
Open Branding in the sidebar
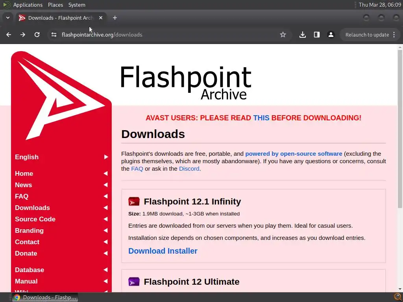coord(29,230)
